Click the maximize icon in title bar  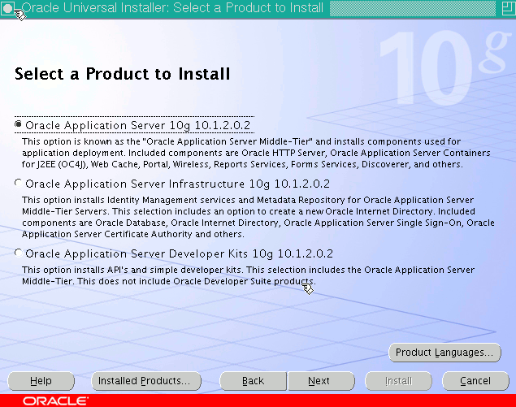click(508, 8)
